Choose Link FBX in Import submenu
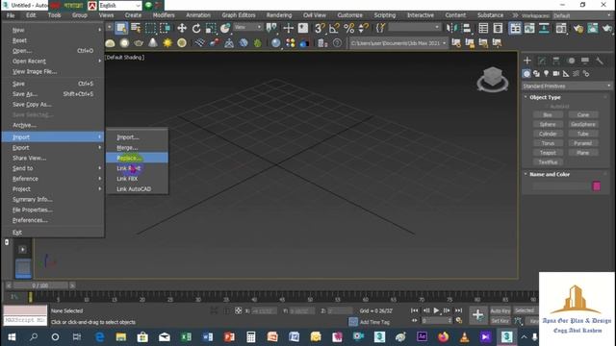 tap(137, 179)
